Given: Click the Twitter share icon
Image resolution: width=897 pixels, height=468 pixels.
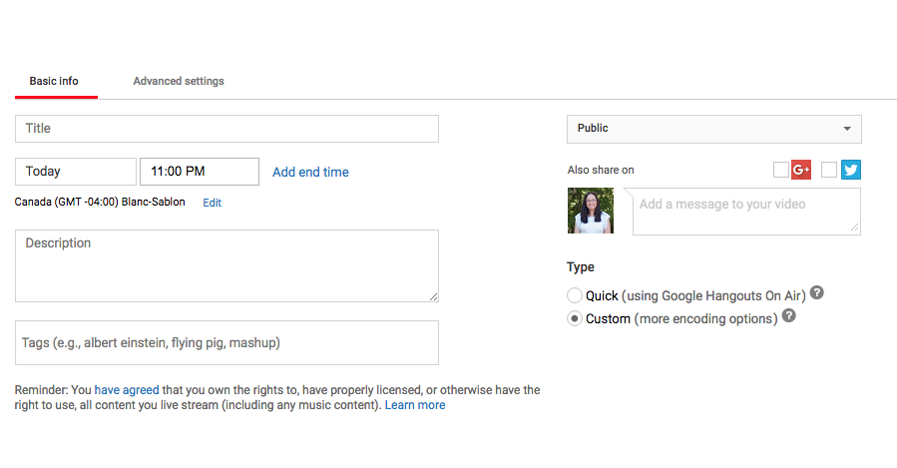Looking at the screenshot, I should tap(850, 170).
